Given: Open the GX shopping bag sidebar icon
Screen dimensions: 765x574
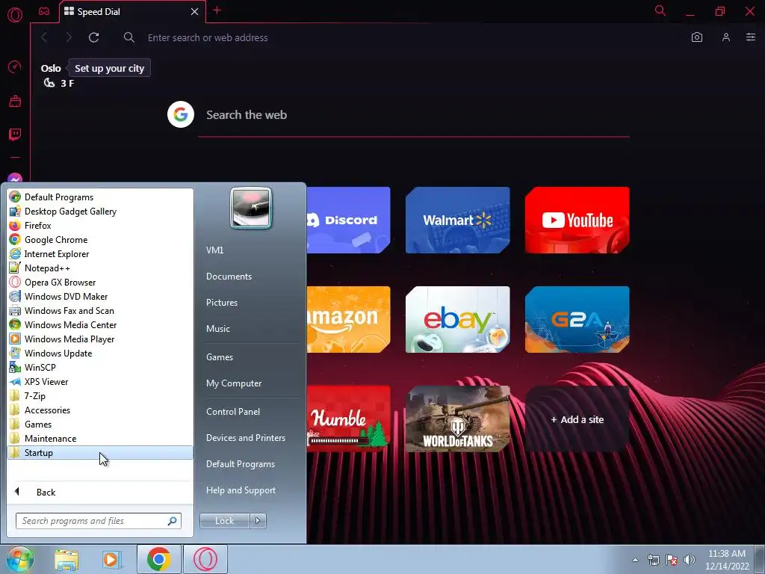Looking at the screenshot, I should point(15,101).
